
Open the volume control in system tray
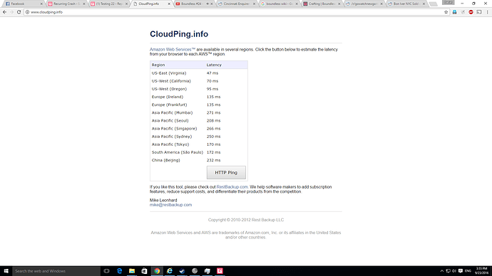[453, 271]
